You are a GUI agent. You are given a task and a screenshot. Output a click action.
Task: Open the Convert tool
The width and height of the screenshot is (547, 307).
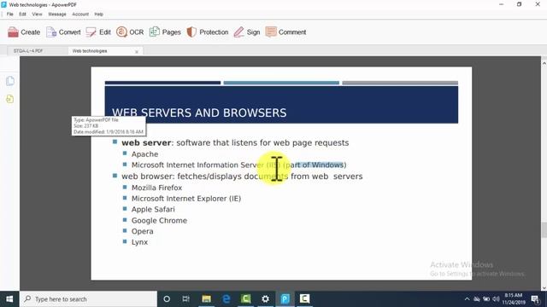(63, 32)
